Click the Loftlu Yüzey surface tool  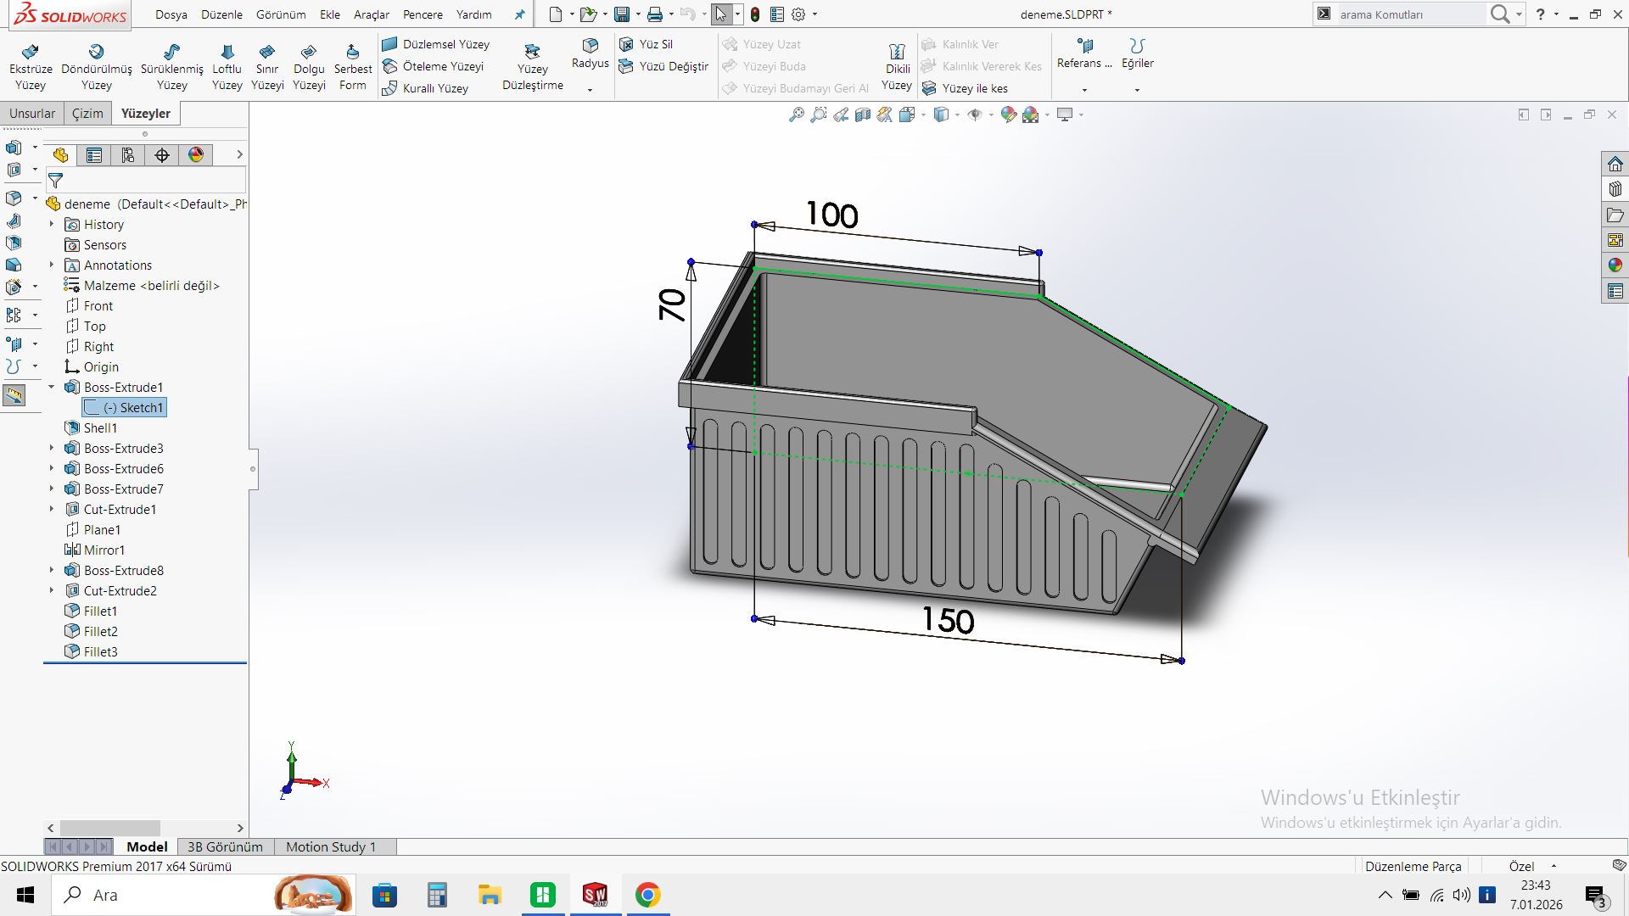(227, 66)
